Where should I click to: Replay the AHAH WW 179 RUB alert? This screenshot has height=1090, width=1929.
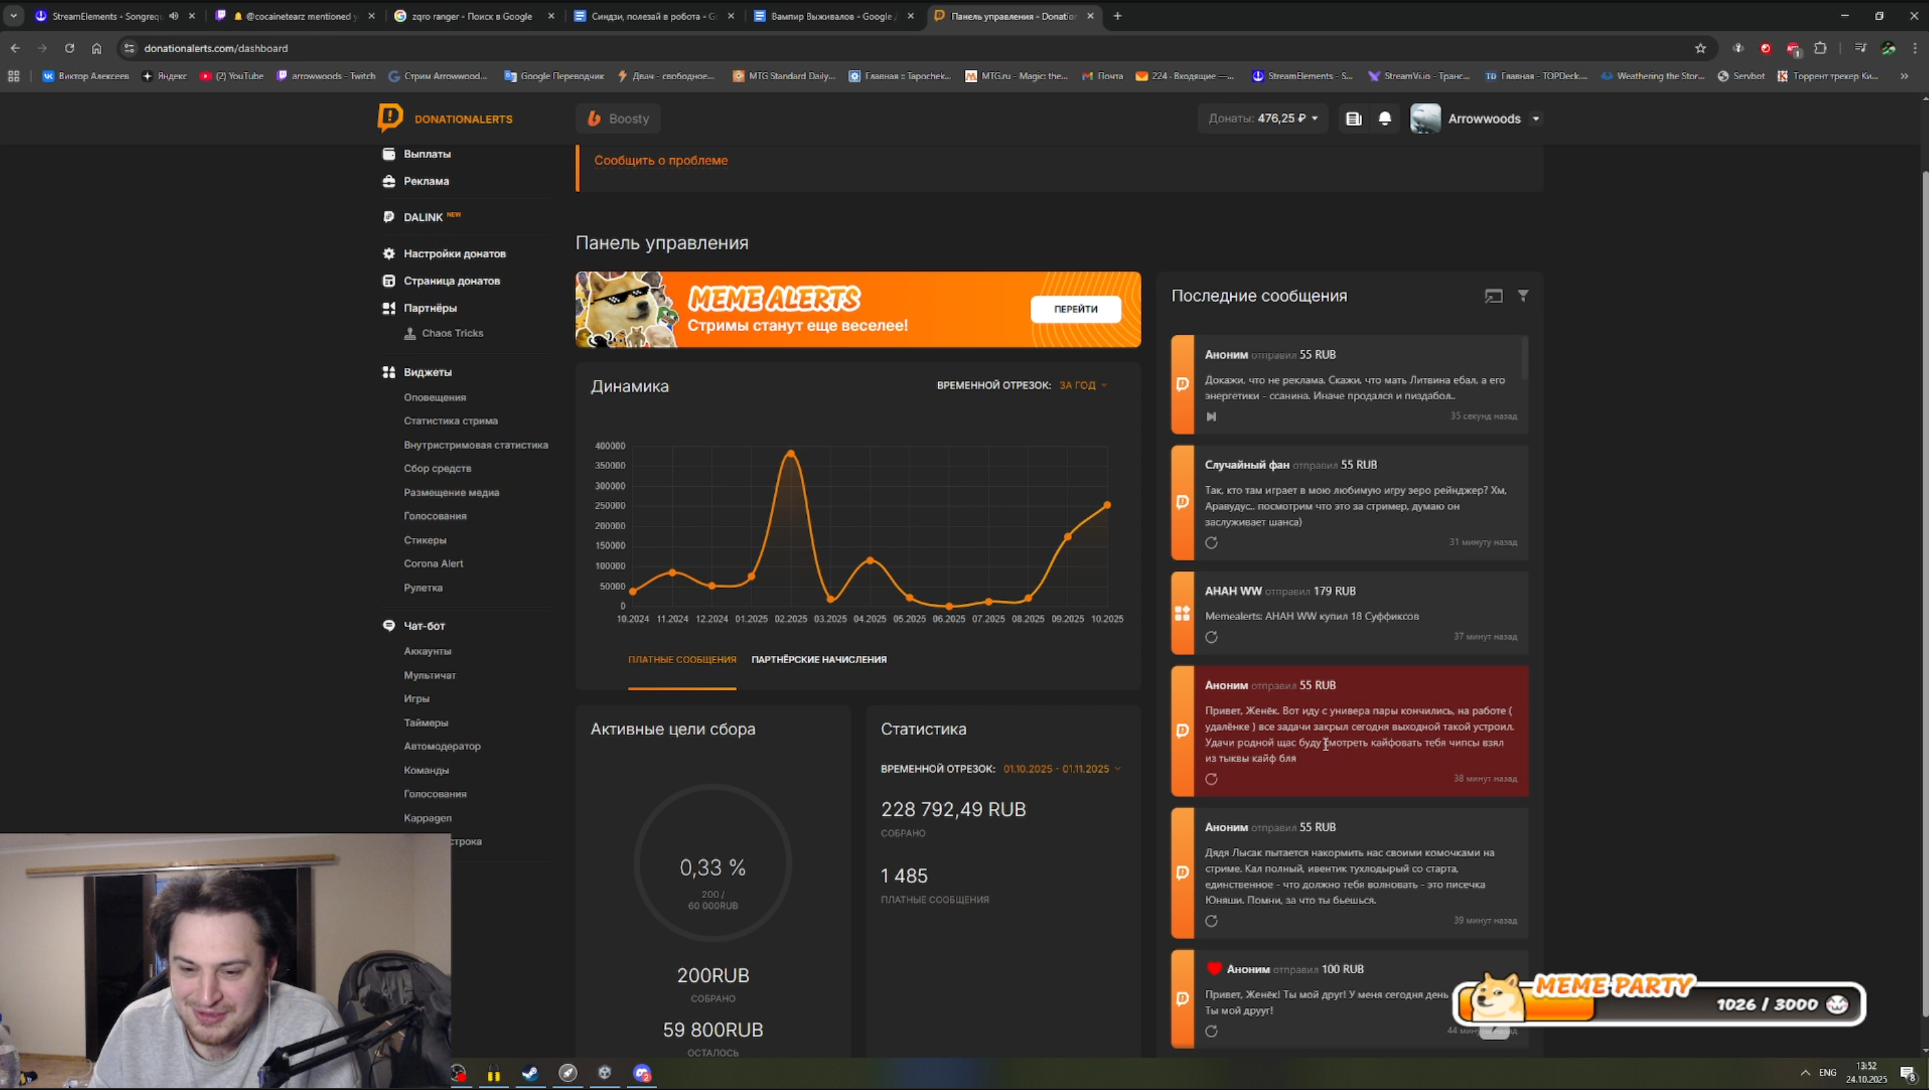[1211, 637]
